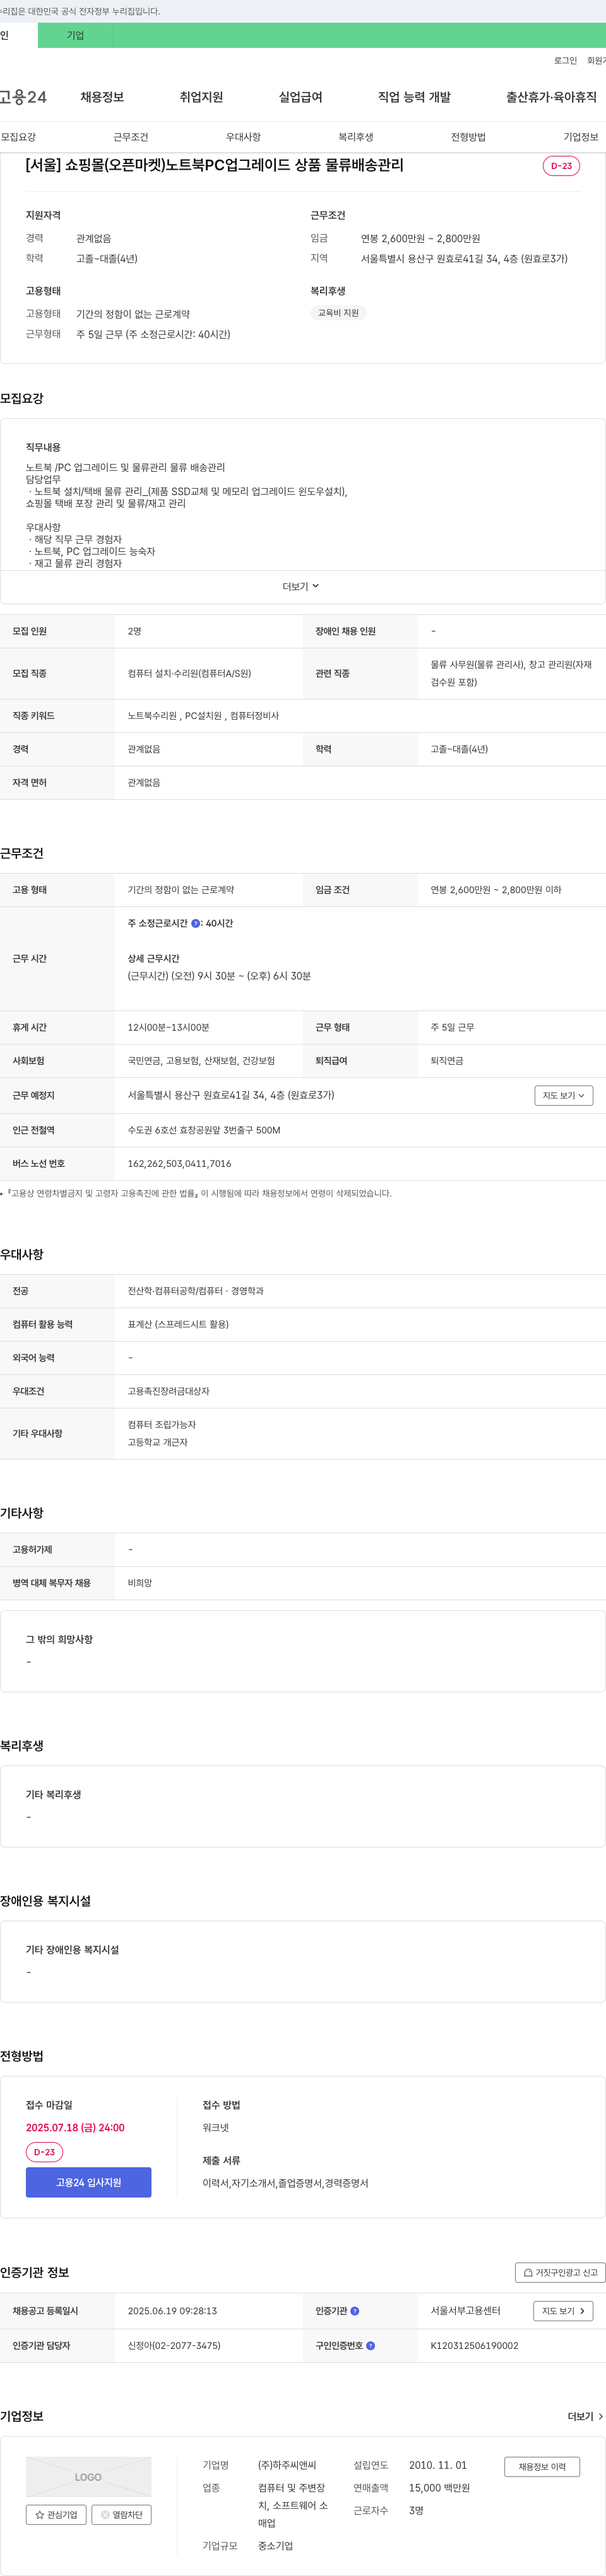This screenshot has height=2576, width=606.
Task: Click the company LOGO placeholder image
Action: tap(88, 2477)
